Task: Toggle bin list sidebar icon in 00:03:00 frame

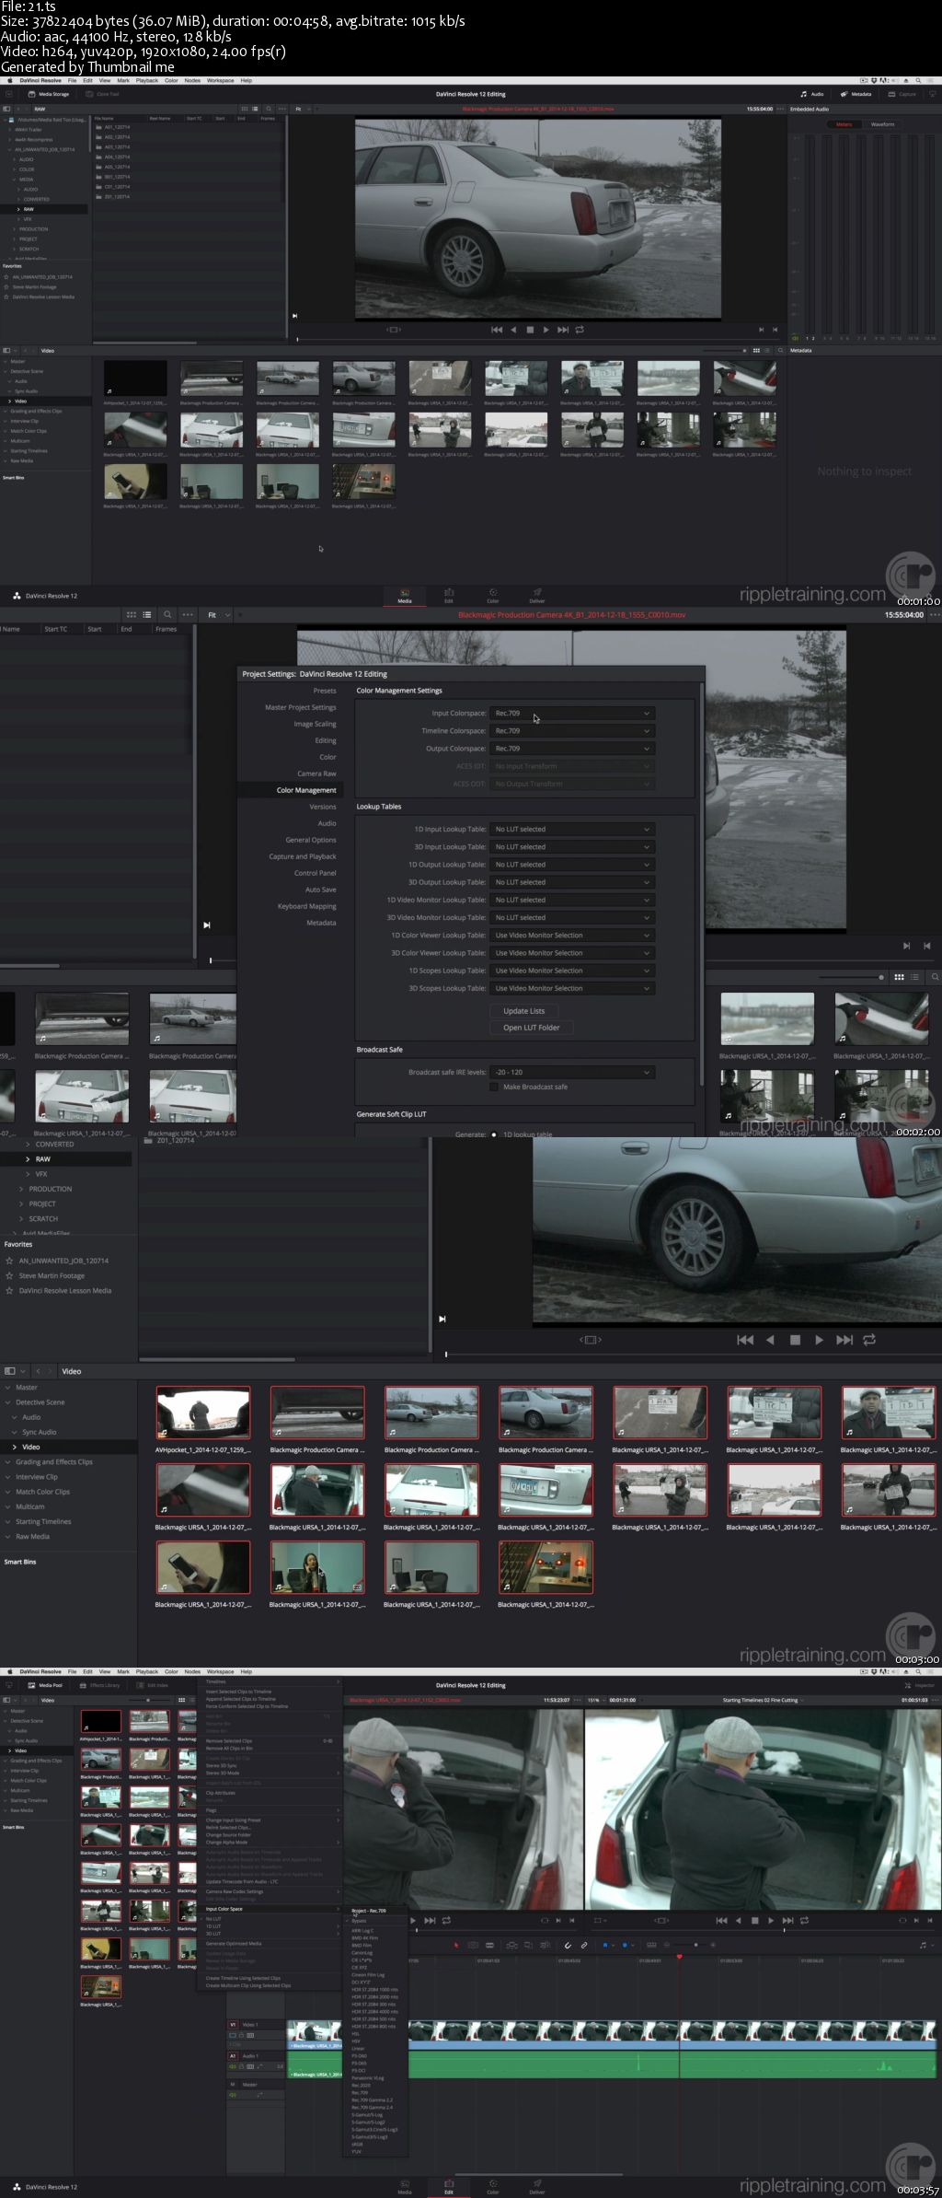Action: [10, 1372]
